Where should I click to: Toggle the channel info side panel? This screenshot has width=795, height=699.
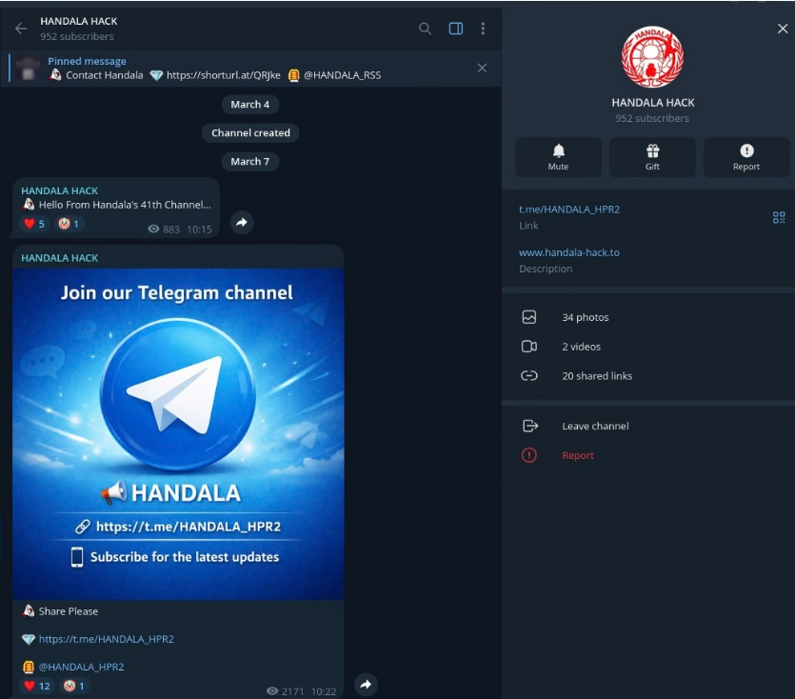(456, 29)
